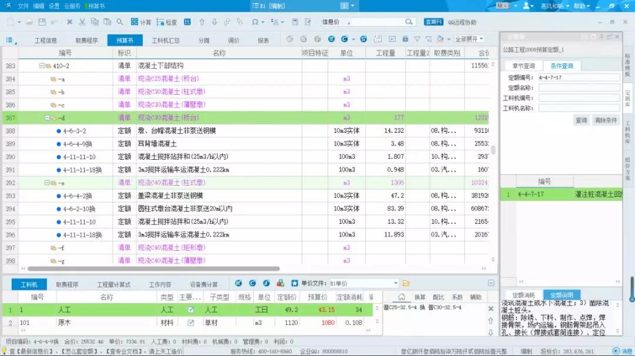Screen dimensions: 635x356
Task: Toggle the 主要 checkbox for 人工 row
Action: click(x=190, y=310)
